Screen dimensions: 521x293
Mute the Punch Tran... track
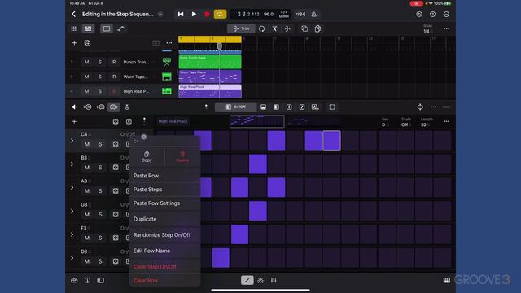click(x=87, y=62)
